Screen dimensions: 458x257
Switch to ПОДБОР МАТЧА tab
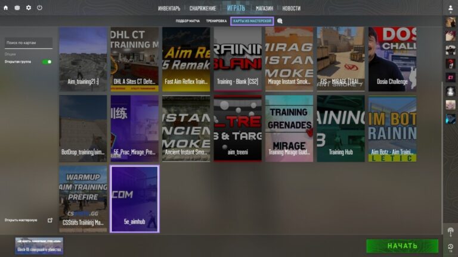point(188,21)
